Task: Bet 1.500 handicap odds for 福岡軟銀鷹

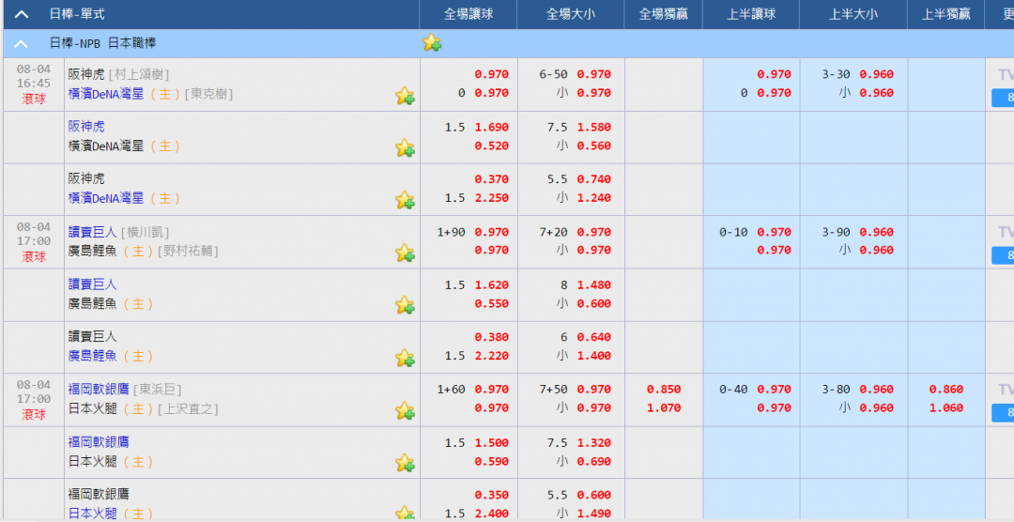Action: 492,443
